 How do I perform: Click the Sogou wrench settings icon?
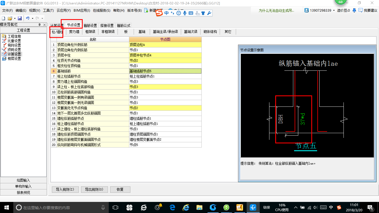209,13
